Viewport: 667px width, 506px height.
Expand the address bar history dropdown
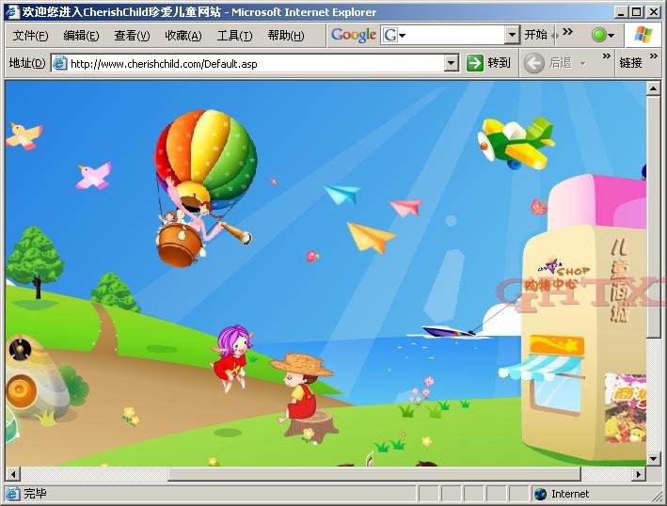(x=451, y=63)
